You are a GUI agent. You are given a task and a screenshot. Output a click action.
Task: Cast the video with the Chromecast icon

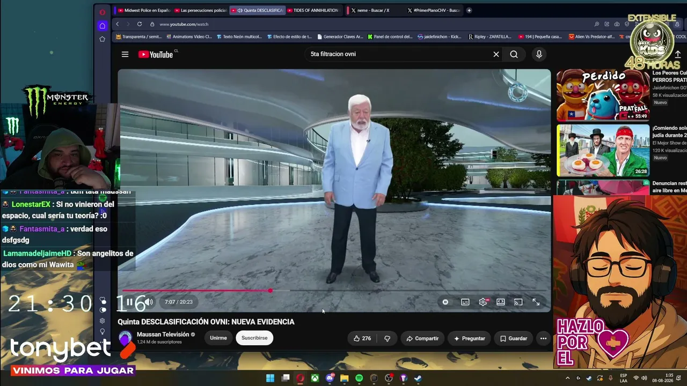(518, 302)
